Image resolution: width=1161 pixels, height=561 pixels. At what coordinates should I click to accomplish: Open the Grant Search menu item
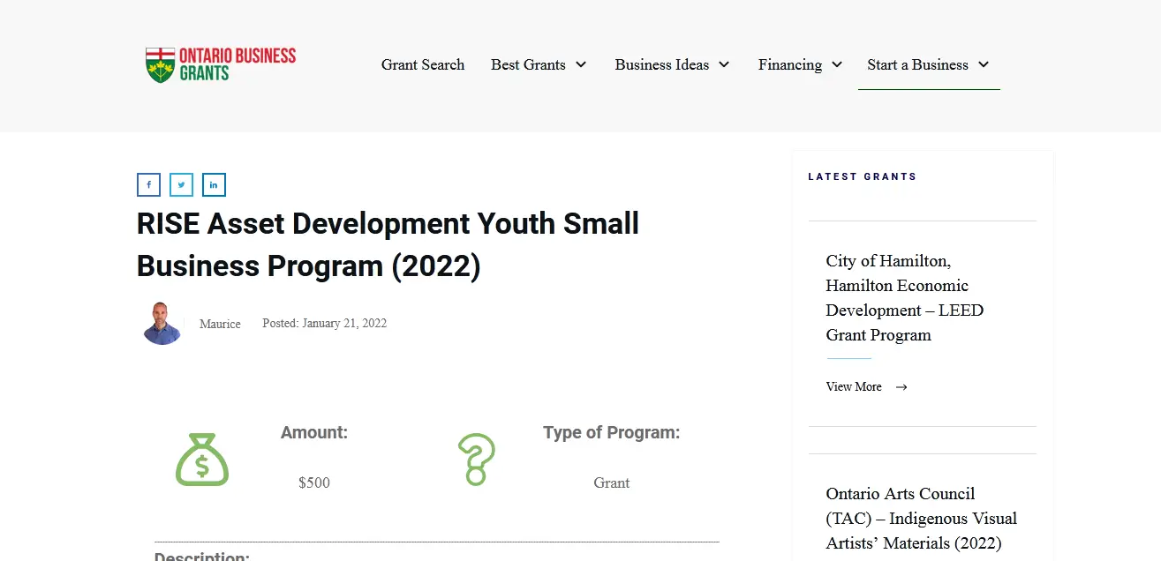[x=423, y=64]
